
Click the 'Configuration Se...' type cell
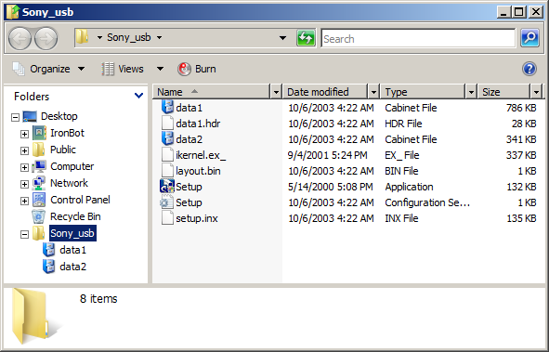point(427,202)
